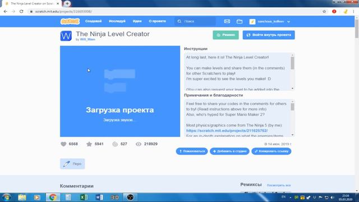
Task: Click the instructions box scrollbar thumb
Action: 292,63
